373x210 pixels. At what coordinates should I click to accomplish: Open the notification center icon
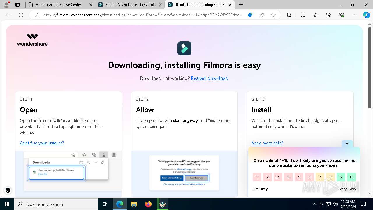(x=363, y=204)
